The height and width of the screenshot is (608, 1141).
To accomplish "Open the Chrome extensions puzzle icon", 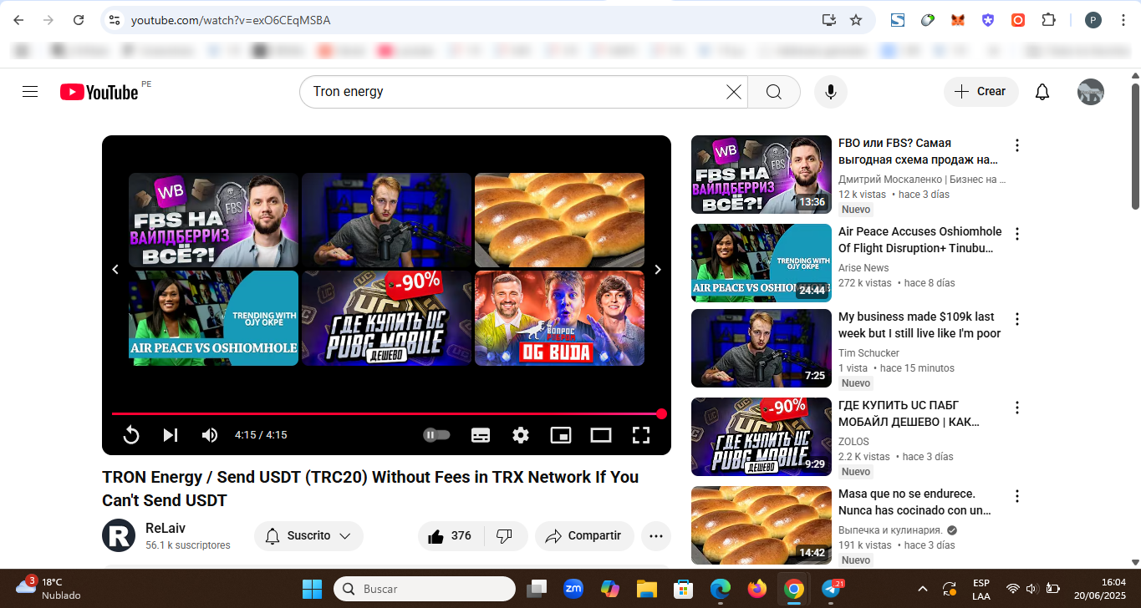I will [1048, 20].
